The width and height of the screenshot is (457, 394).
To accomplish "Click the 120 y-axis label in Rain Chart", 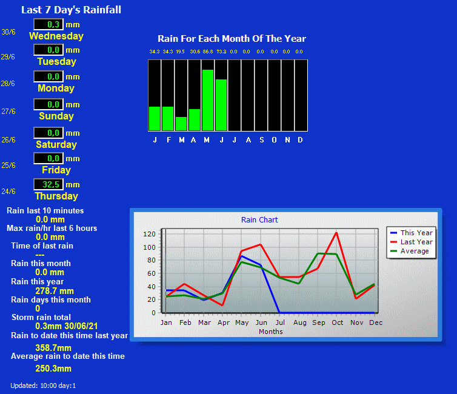I will 149,234.
